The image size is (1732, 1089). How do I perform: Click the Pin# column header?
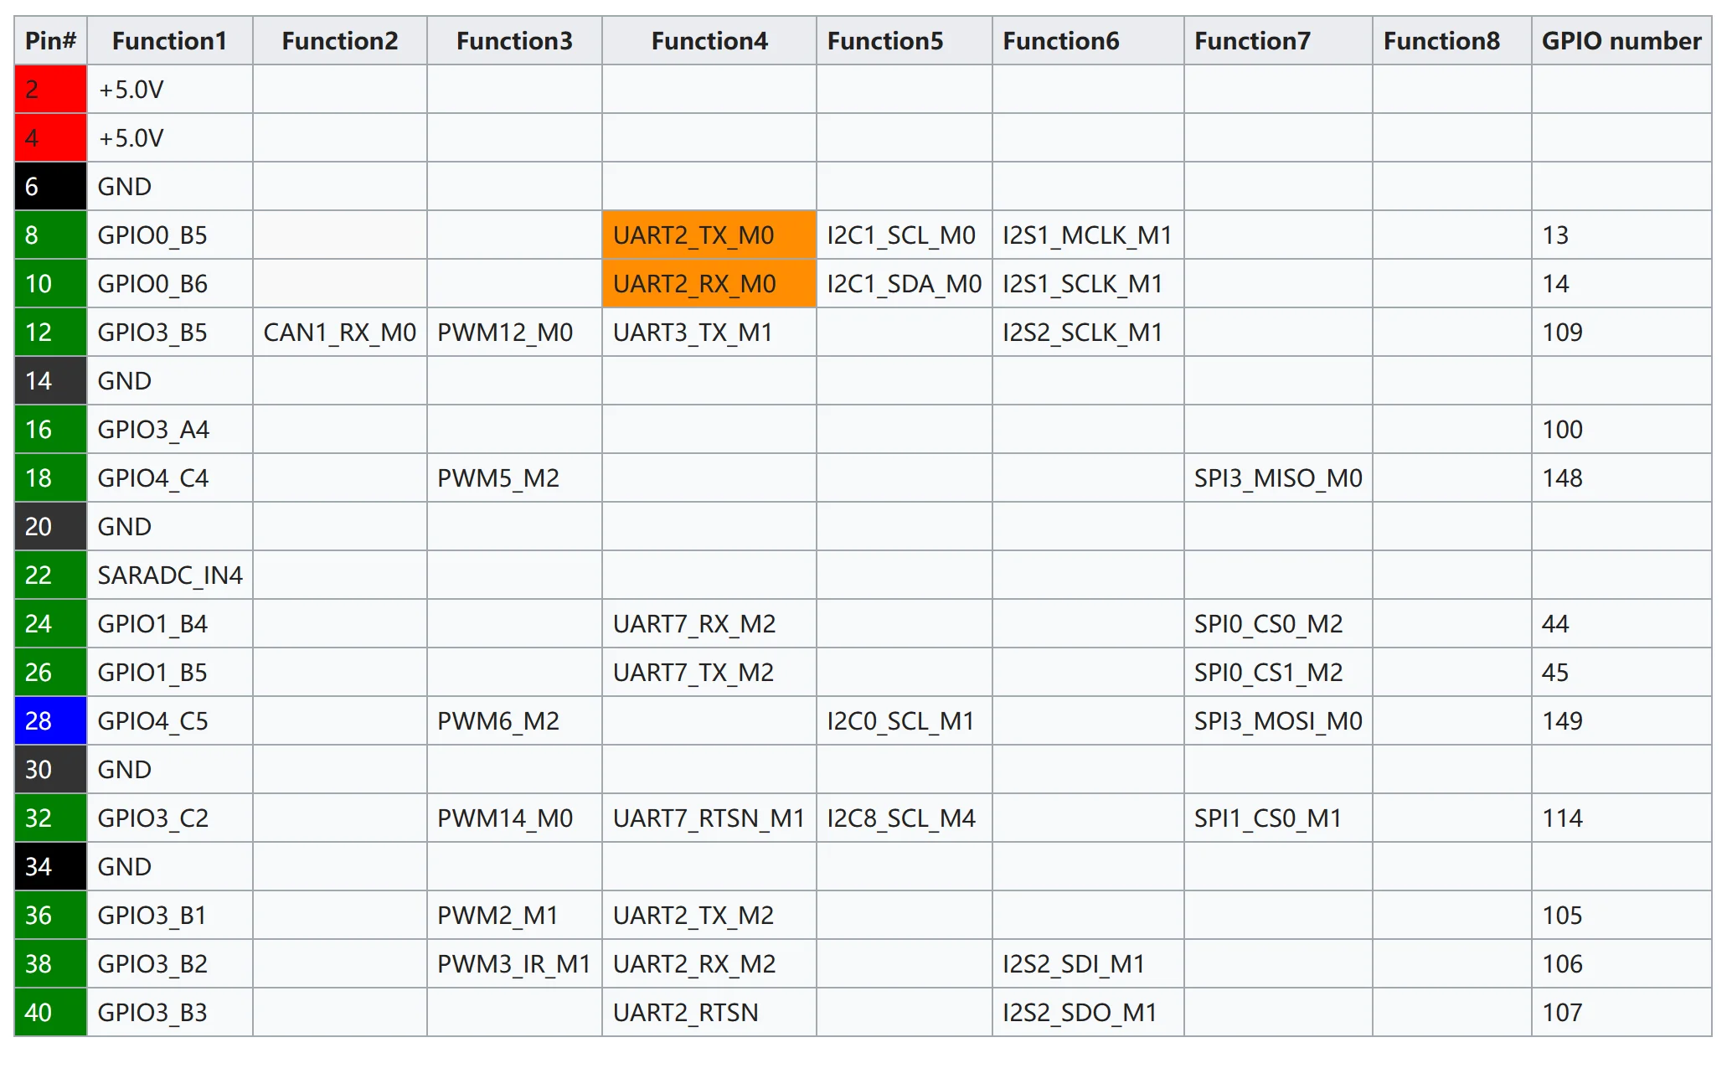[50, 41]
